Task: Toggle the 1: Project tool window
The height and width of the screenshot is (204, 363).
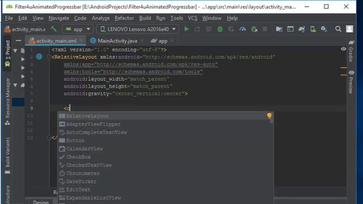Action: pyautogui.click(x=7, y=53)
